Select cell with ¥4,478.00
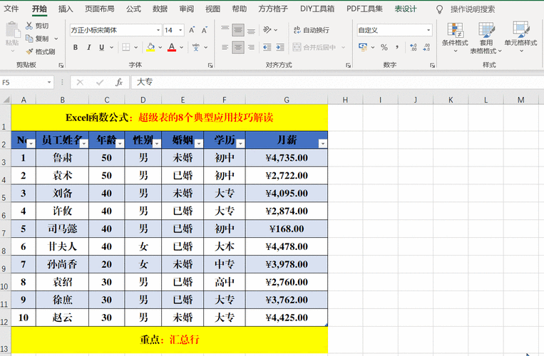 click(287, 246)
